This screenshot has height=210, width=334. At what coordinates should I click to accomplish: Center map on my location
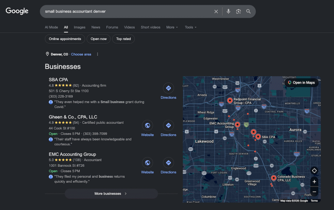point(314,171)
